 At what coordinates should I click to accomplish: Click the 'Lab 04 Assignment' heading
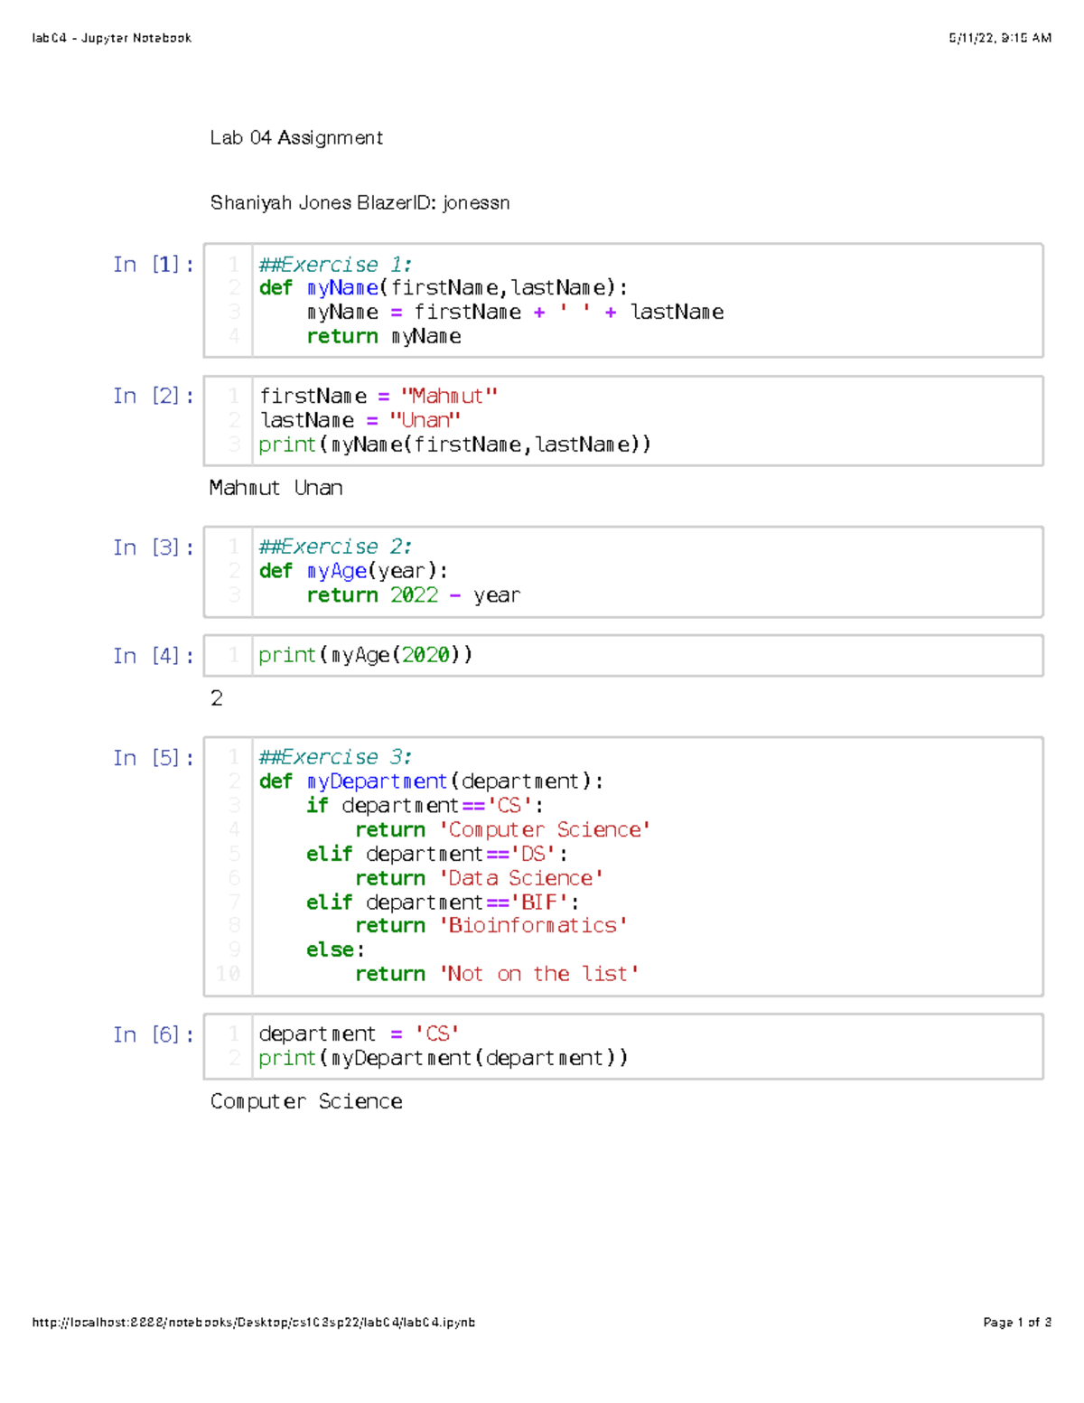tap(296, 137)
